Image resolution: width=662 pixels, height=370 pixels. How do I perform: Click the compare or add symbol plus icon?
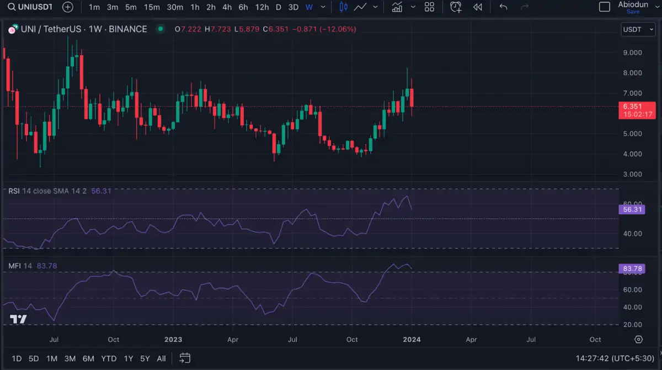click(68, 7)
